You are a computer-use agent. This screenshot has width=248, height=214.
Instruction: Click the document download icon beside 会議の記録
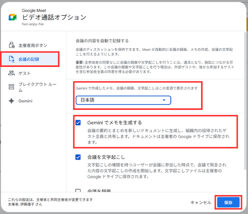click(x=12, y=59)
